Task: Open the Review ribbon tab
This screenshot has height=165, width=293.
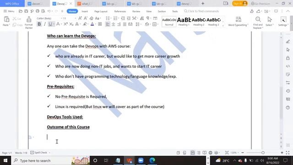Action: pos(136,11)
